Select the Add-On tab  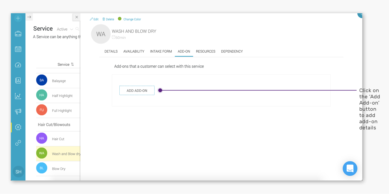[x=184, y=51]
